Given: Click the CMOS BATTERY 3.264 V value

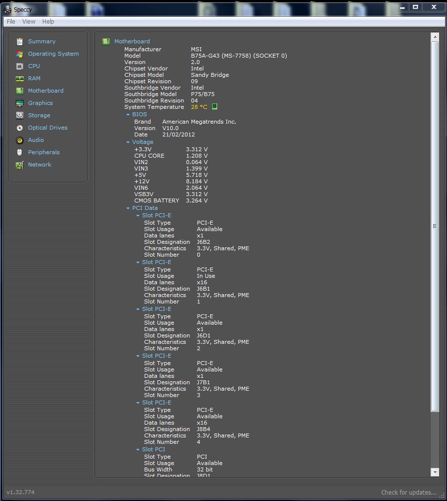Looking at the screenshot, I should tap(197, 200).
